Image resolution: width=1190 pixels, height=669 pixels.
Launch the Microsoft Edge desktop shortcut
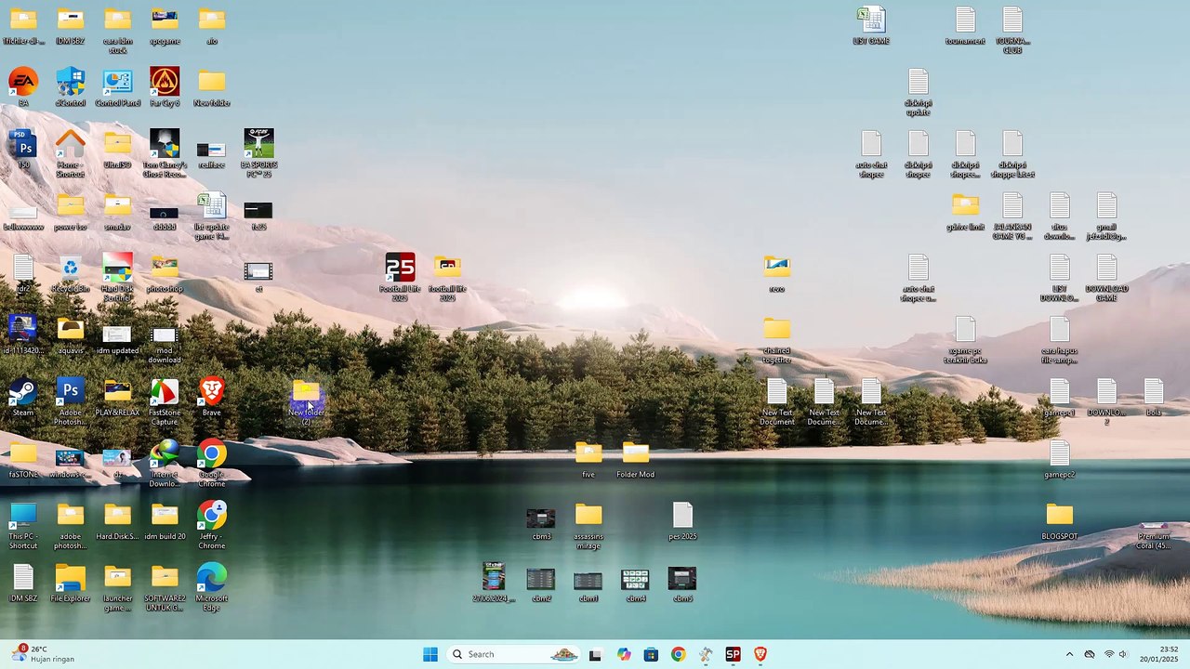point(212,578)
